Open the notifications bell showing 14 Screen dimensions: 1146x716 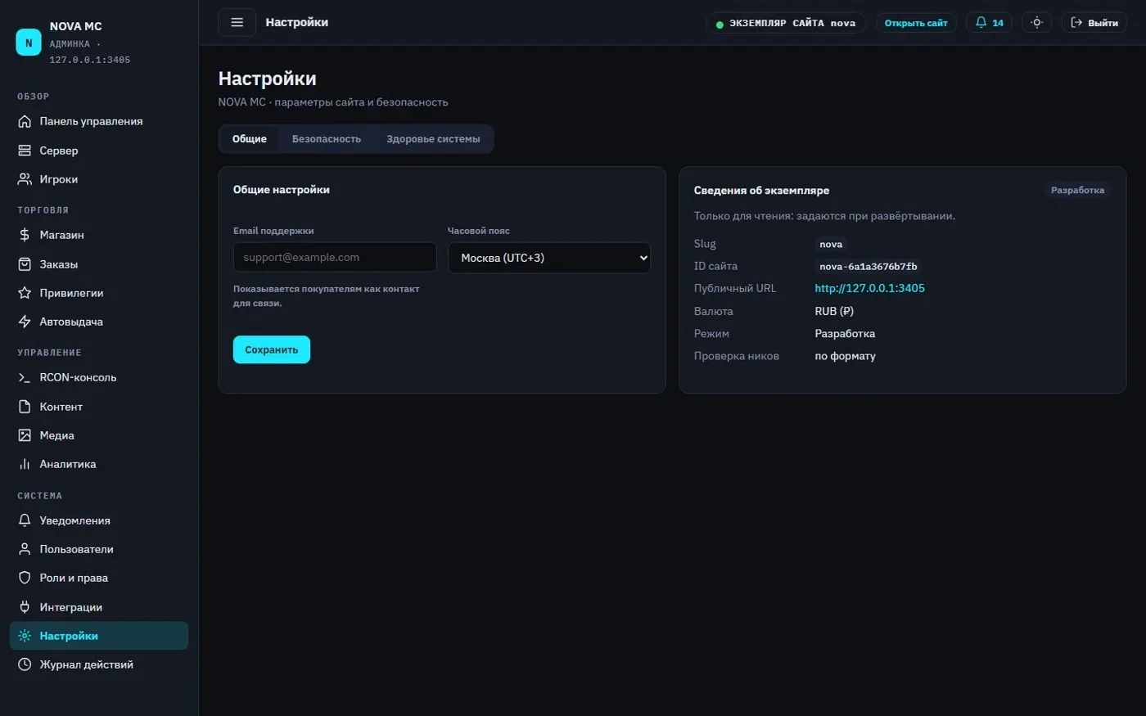coord(989,23)
